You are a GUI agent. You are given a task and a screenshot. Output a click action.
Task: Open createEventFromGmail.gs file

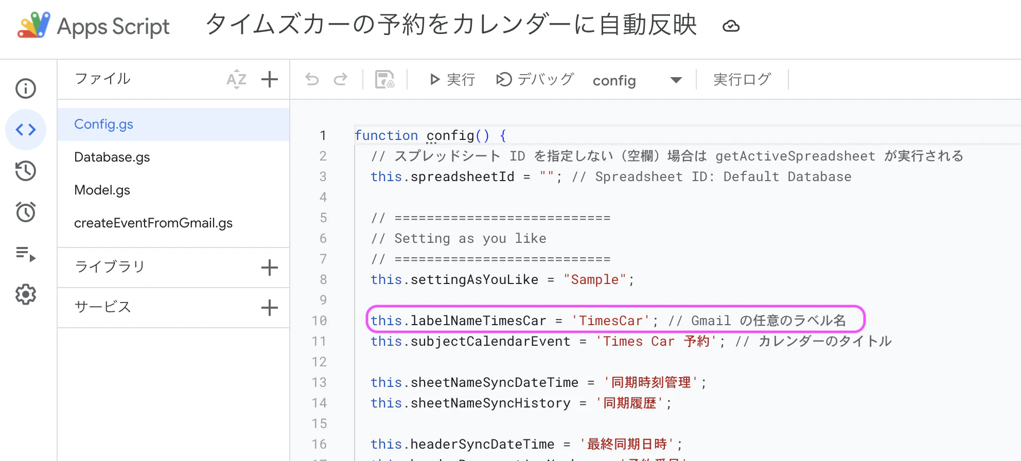(x=173, y=223)
